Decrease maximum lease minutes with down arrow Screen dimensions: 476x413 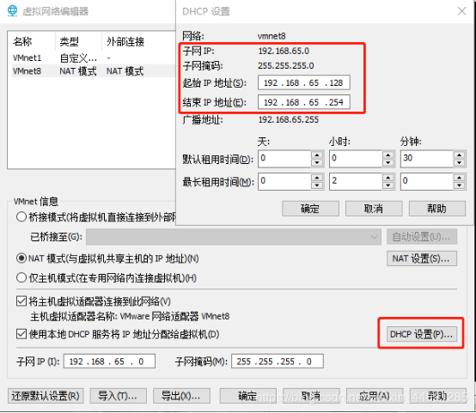coord(460,185)
